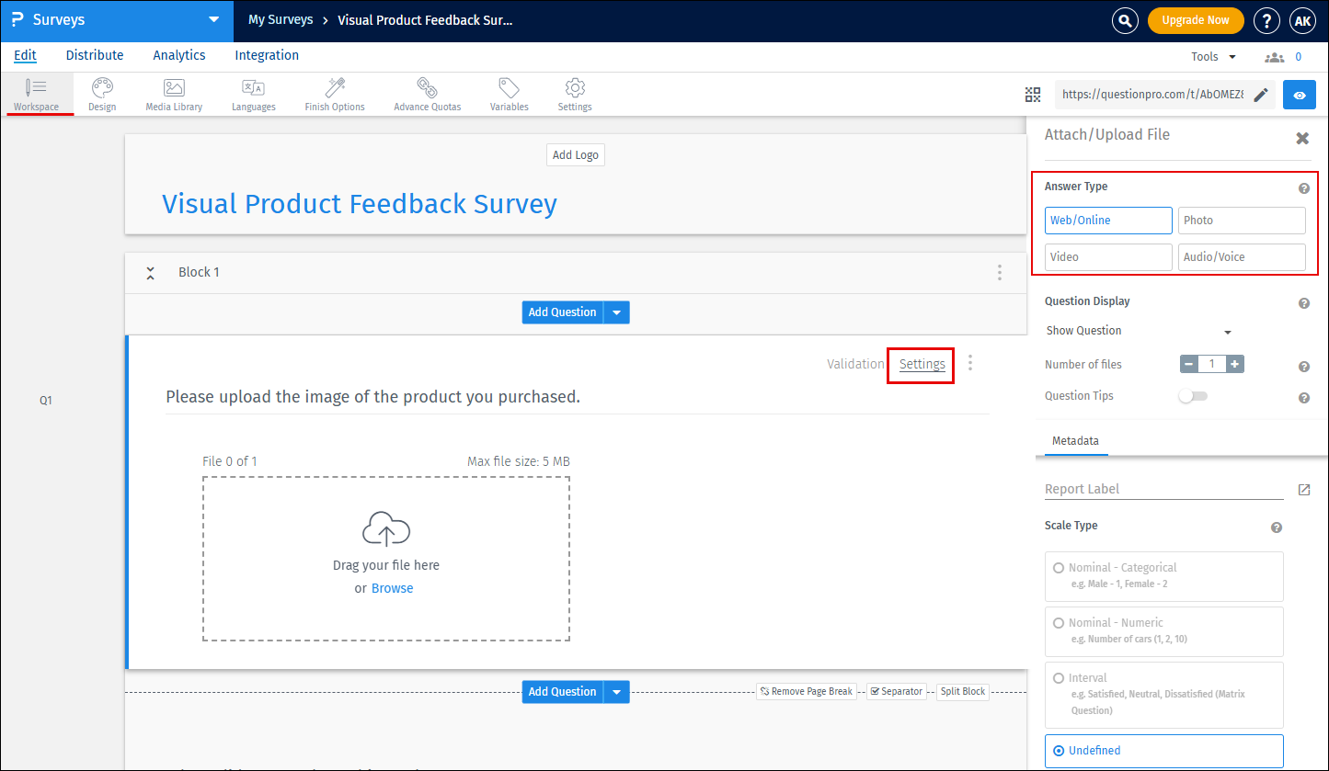The height and width of the screenshot is (771, 1329).
Task: Select the Variables icon
Action: (x=508, y=94)
